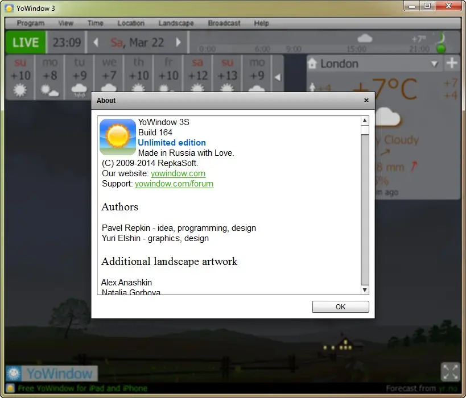
Task: Click the 23:09 time display
Action: 67,43
